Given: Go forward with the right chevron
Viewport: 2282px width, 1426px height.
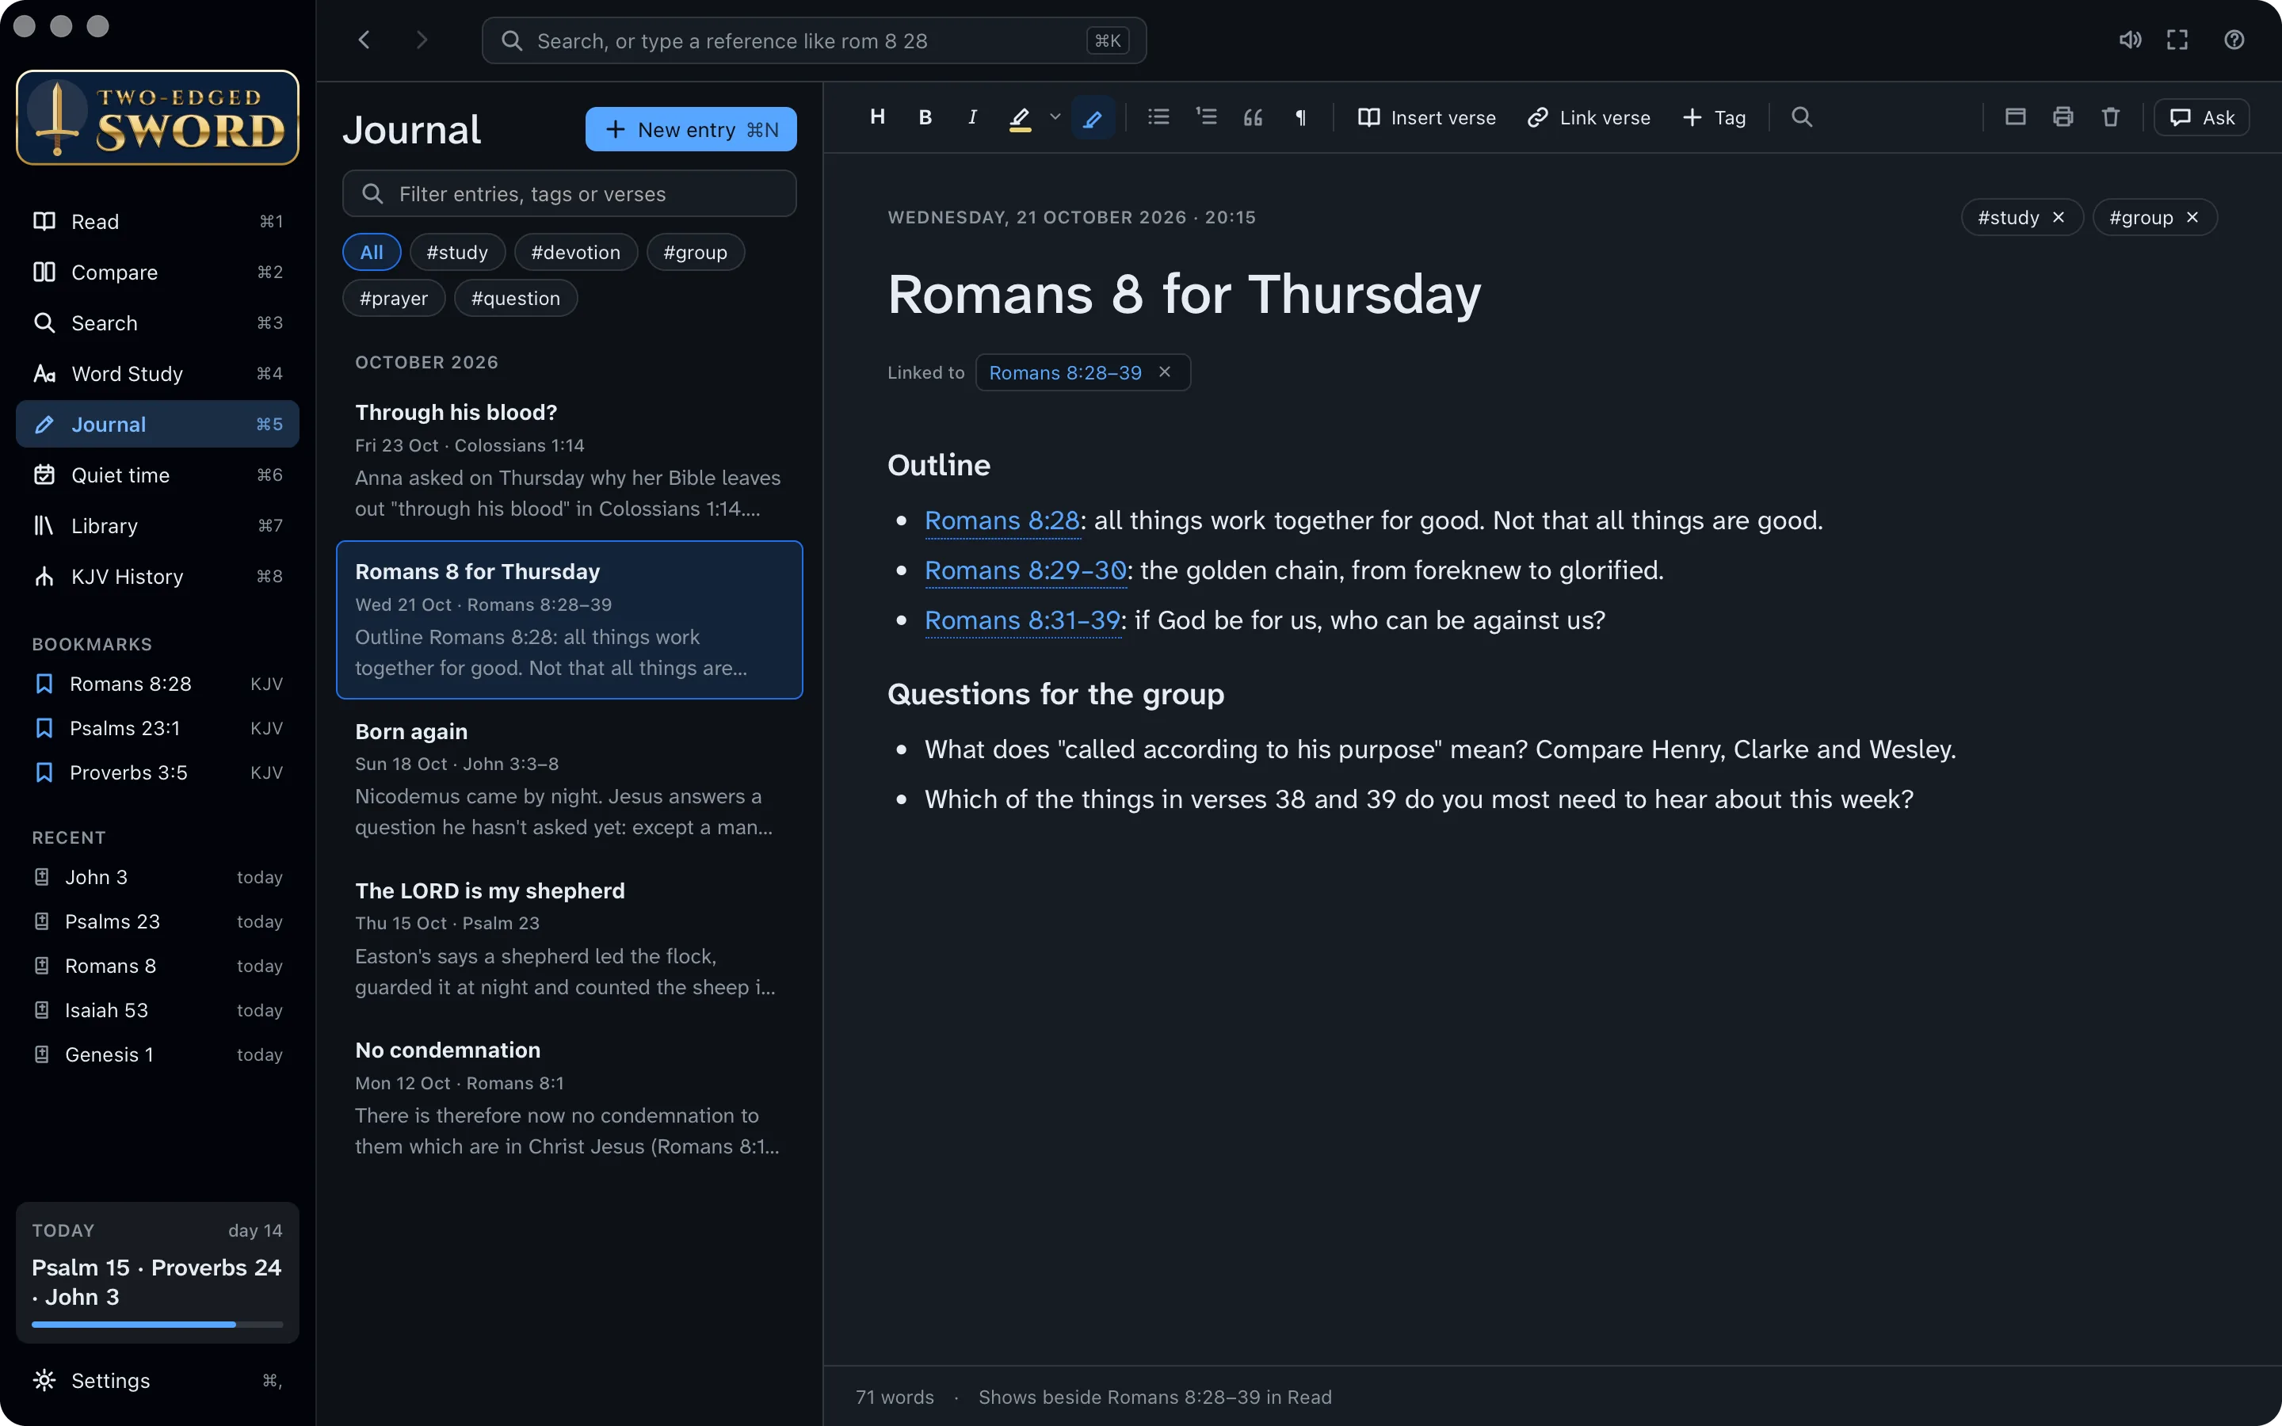Looking at the screenshot, I should click(x=422, y=40).
